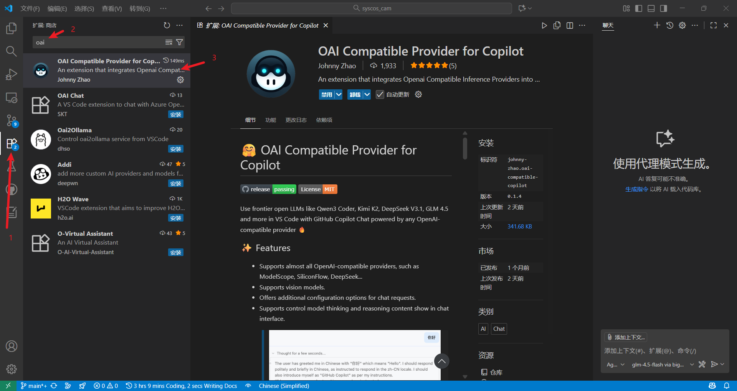Click the 禁用 button
This screenshot has width=737, height=391.
pos(327,94)
